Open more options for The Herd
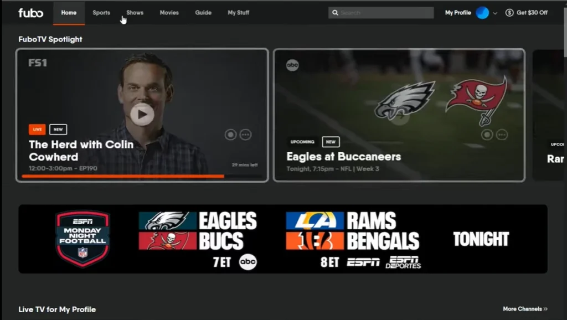Viewport: 567px width, 320px height. pos(245,135)
